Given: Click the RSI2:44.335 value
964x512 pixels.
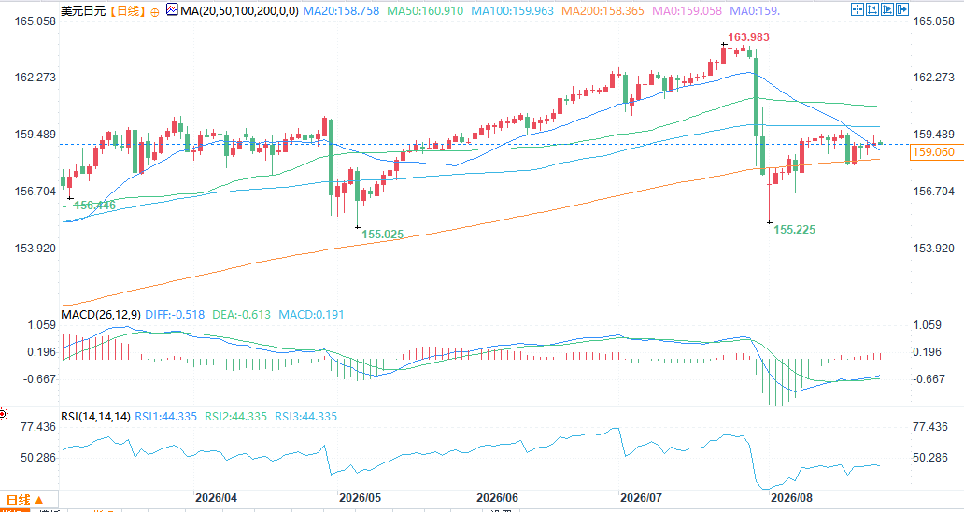Looking at the screenshot, I should [x=235, y=417].
